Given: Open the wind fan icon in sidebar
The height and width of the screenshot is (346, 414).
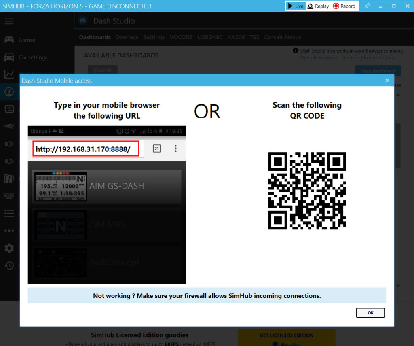Looking at the screenshot, I should [9, 126].
